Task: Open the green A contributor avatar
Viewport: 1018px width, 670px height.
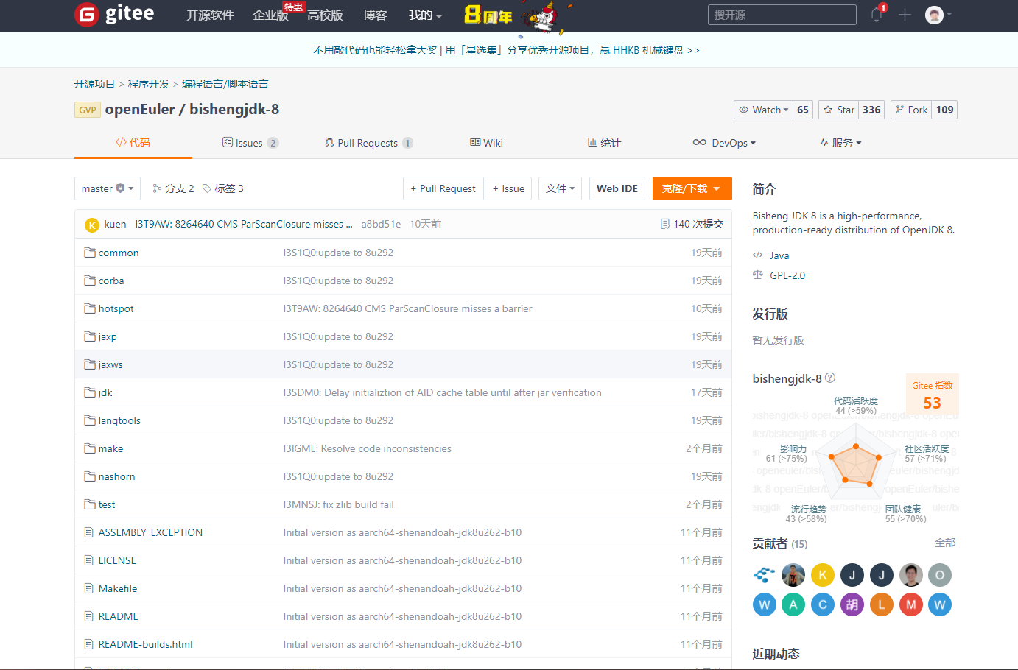Action: (x=793, y=604)
